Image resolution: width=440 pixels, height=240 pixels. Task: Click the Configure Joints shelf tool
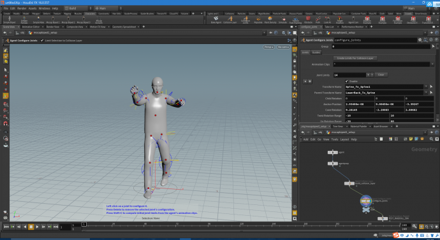pyautogui.click(x=246, y=20)
